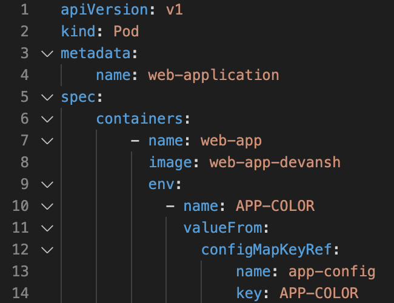The width and height of the screenshot is (394, 303).
Task: Click line number 13 in the gutter
Action: coord(21,271)
